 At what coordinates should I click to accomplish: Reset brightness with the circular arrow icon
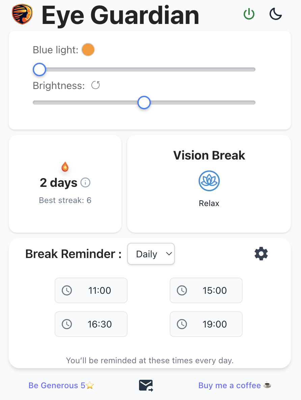tap(96, 85)
